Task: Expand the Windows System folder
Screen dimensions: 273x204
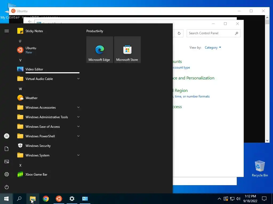Action: (48, 155)
